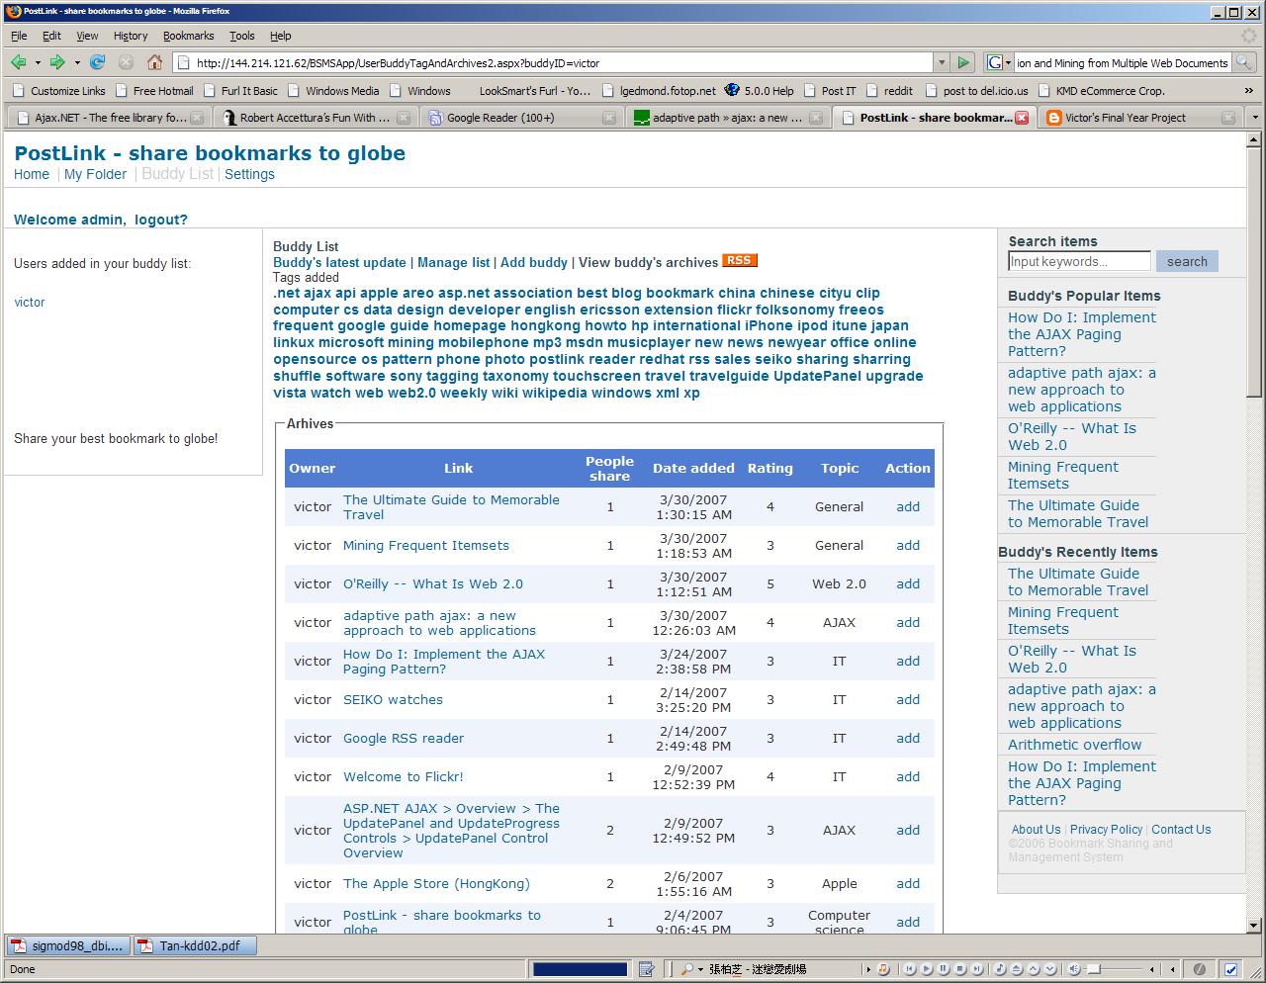Click add for the SEIKO watches row

[x=908, y=699]
